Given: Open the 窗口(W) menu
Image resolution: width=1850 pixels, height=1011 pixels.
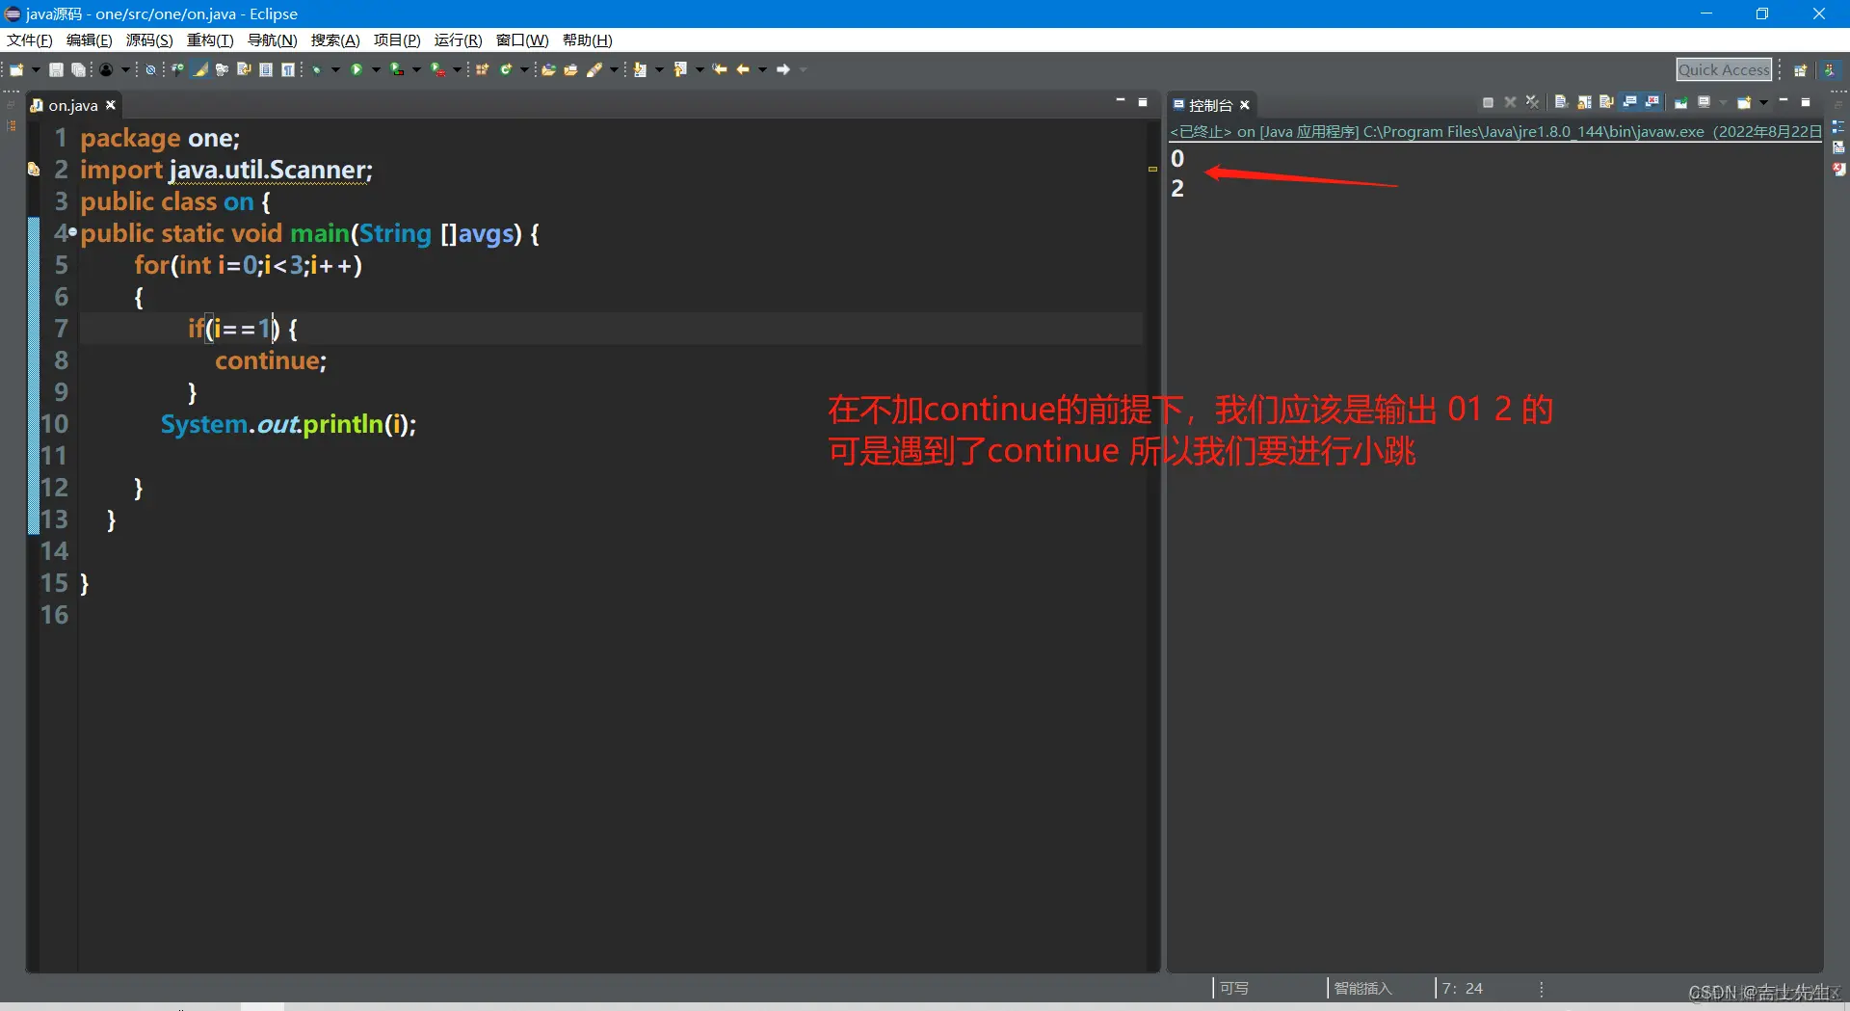Looking at the screenshot, I should click(522, 40).
